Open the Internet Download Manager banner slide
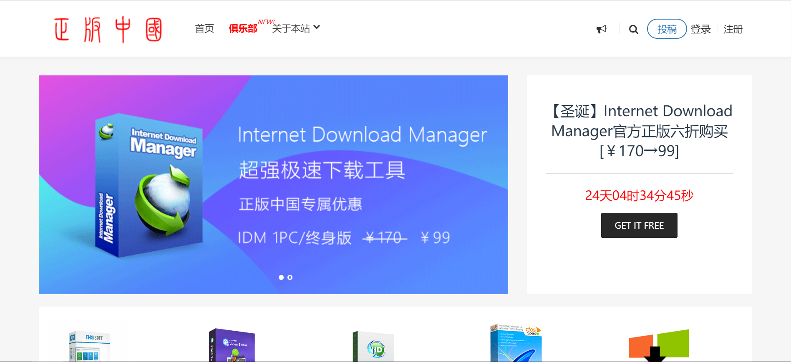This screenshot has width=791, height=362. tap(273, 185)
